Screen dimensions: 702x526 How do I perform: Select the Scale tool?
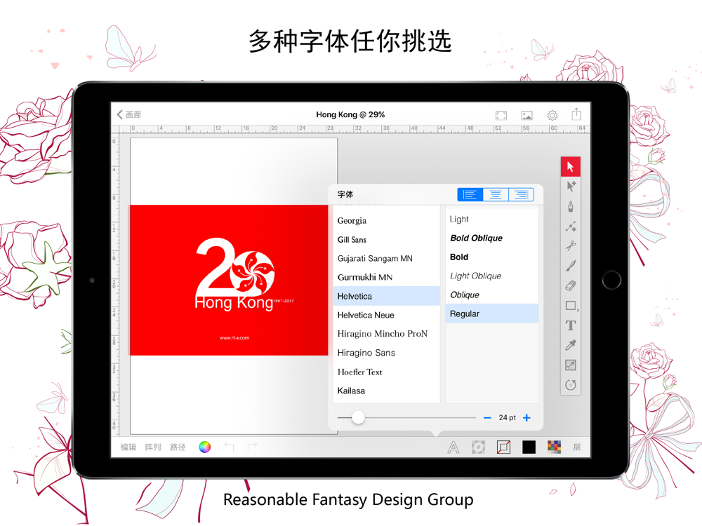pos(570,365)
